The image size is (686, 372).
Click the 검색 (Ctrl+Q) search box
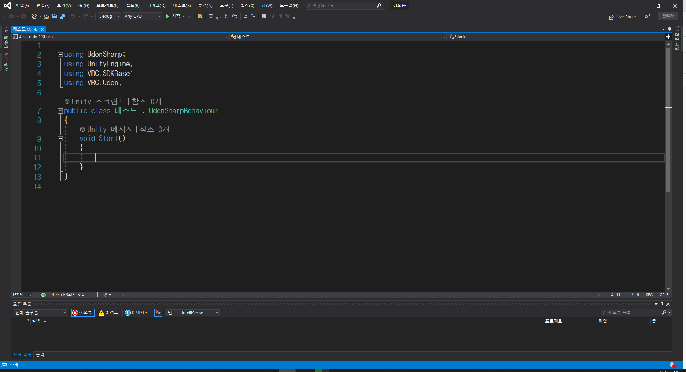pyautogui.click(x=344, y=6)
